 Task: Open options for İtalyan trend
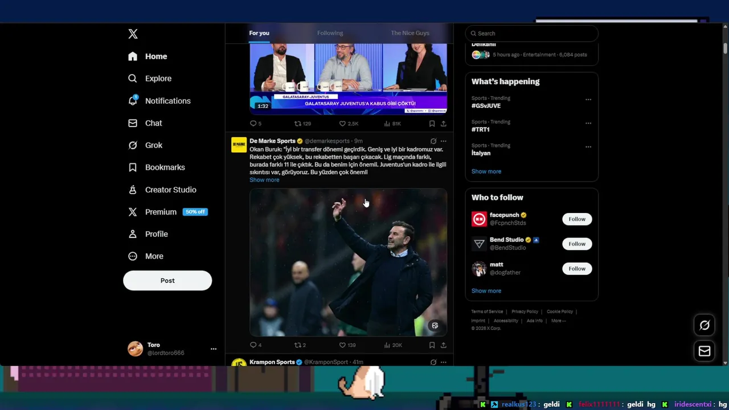[588, 147]
